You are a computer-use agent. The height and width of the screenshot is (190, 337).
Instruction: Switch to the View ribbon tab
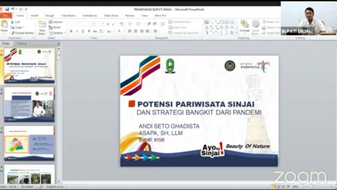144,16
